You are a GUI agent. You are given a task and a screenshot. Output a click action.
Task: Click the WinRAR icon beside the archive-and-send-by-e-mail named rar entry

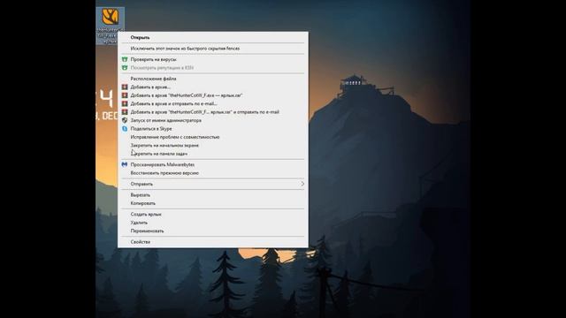[x=125, y=112]
